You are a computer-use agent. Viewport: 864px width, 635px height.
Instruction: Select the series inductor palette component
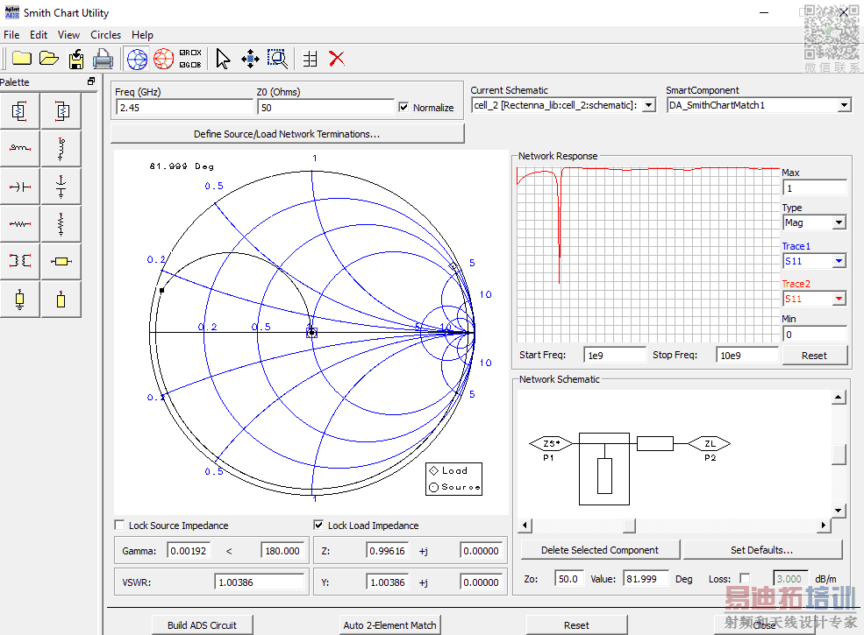coord(19,148)
